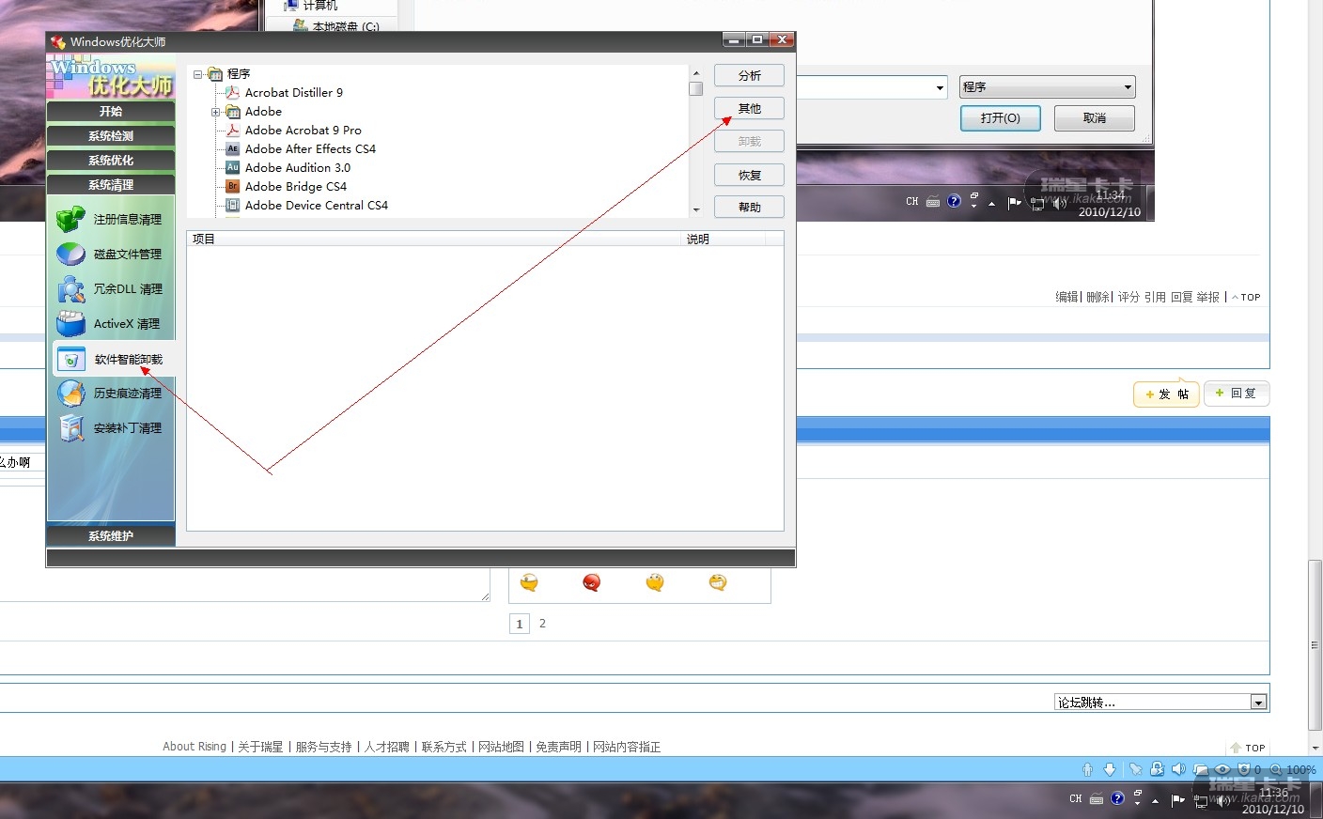Viewport: 1323px width, 819px height.
Task: Click the 项目 column header
Action: coord(433,240)
